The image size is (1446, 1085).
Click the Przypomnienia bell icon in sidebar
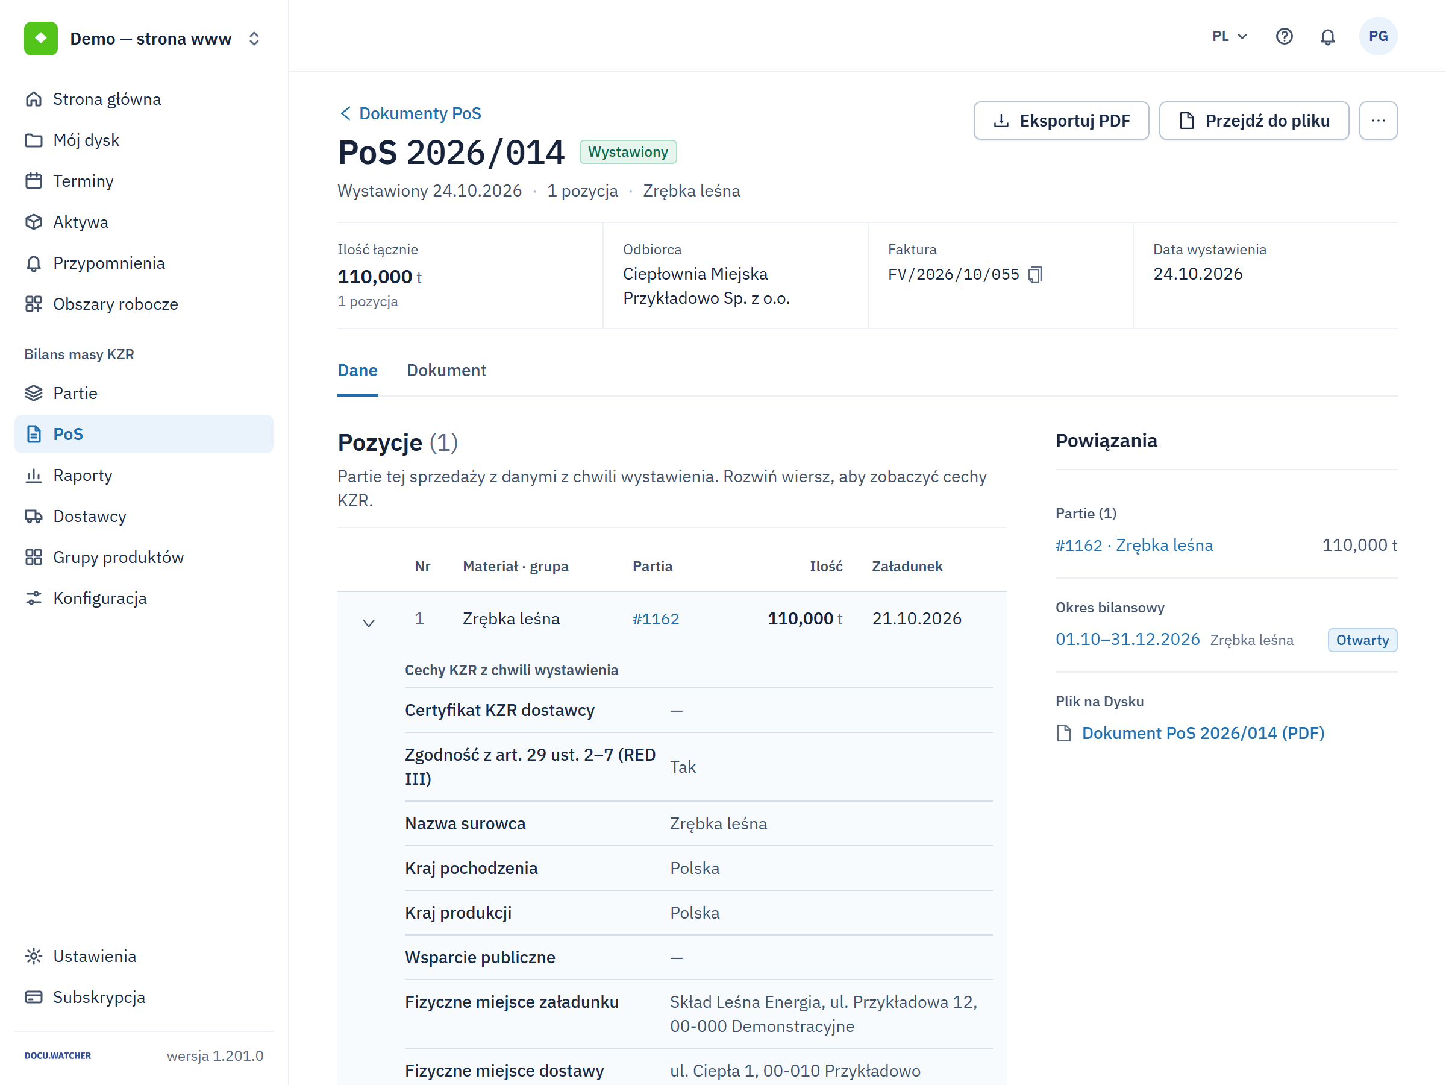tap(33, 263)
